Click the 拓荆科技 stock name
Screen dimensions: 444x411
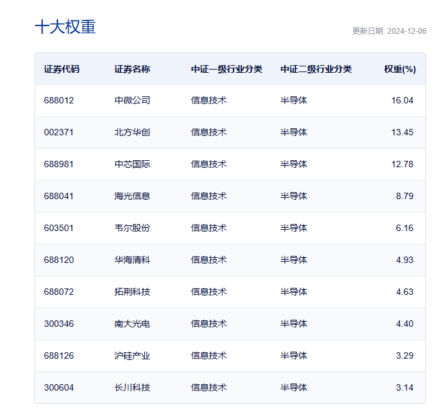click(132, 292)
